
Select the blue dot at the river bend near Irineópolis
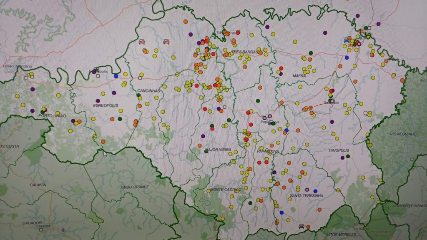coord(116,76)
